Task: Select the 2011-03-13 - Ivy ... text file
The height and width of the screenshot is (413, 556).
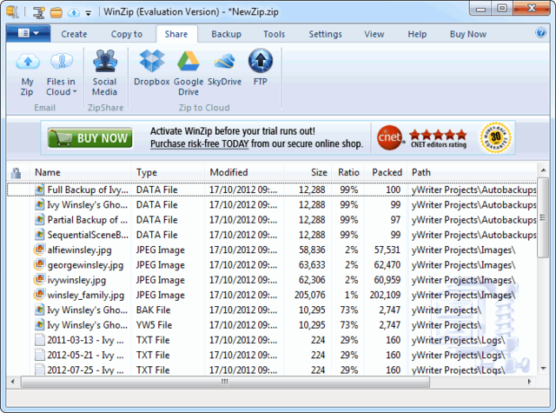Action: [x=272, y=340]
